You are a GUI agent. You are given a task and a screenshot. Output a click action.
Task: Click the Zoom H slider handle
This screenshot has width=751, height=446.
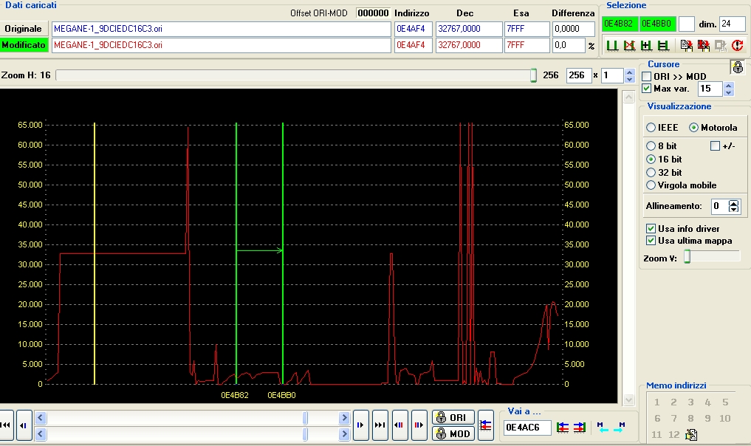pos(533,75)
